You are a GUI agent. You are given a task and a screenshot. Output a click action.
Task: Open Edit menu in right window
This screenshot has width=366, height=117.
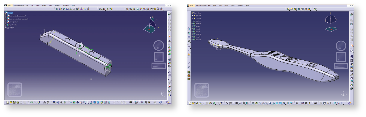tap(214, 6)
